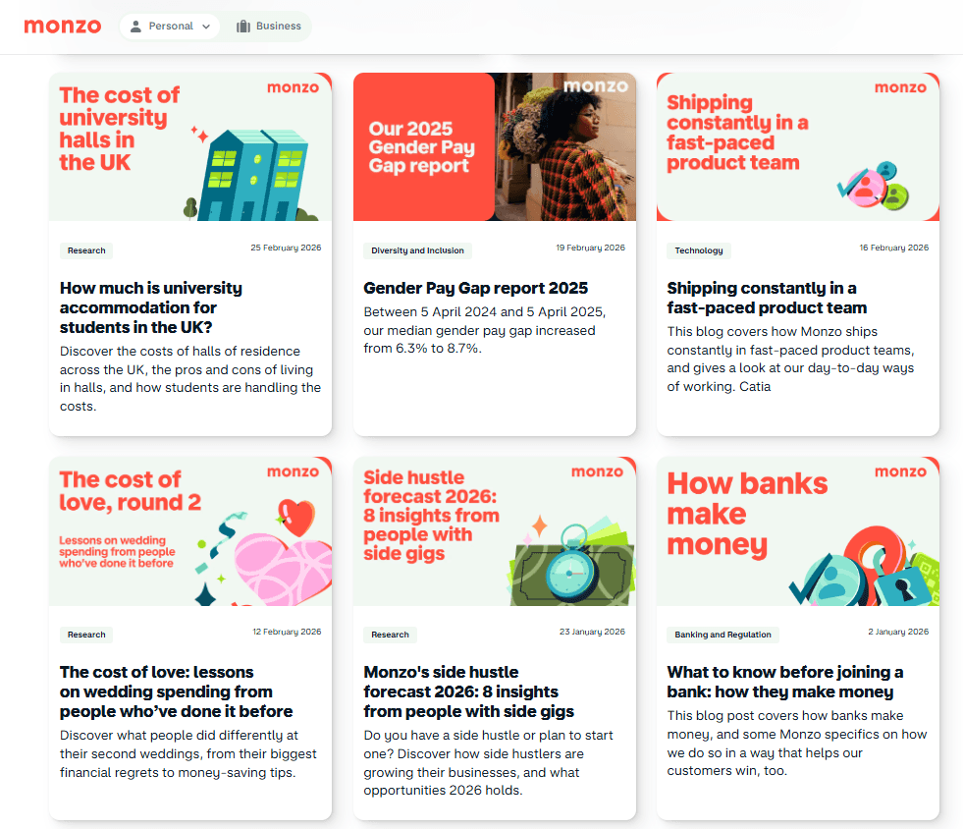Click the Personal person icon
Screen dimensions: 963x829
click(135, 27)
